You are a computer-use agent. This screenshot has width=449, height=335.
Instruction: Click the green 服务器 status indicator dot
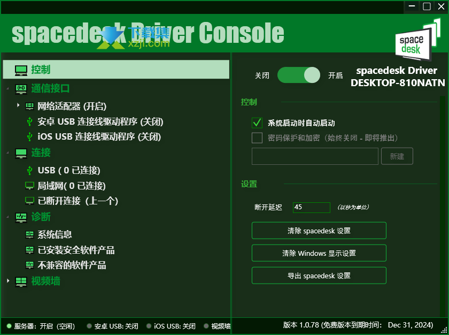9,326
